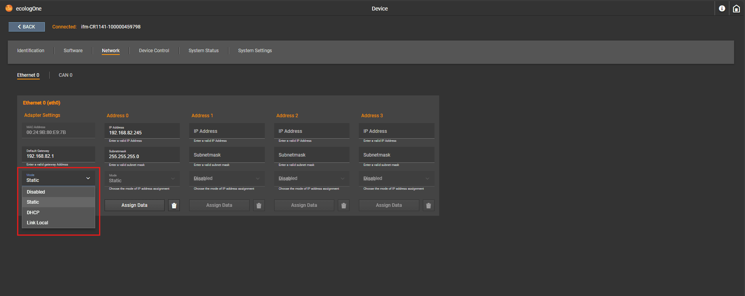Switch to the System Status tab

[203, 51]
